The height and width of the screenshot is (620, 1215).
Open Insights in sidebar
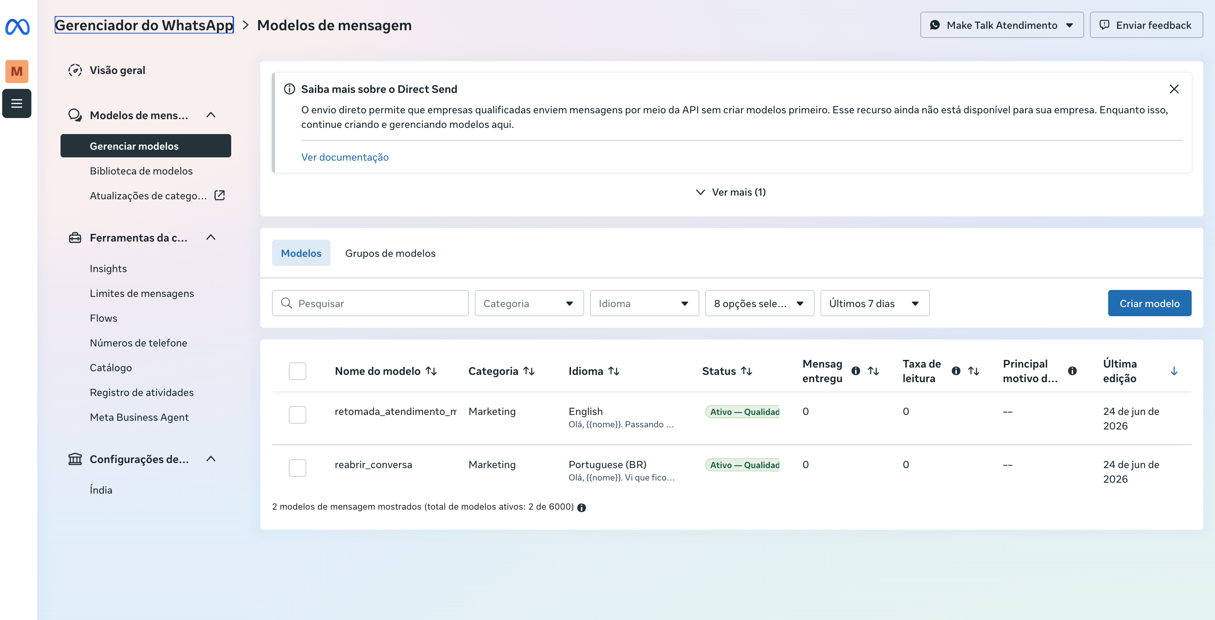[108, 268]
